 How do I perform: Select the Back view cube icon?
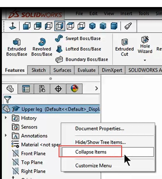coord(38,26)
